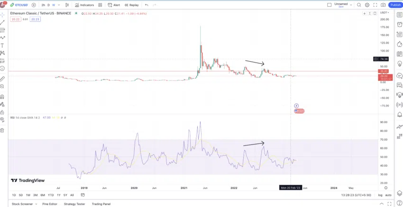Open the Trading Panel tab
This screenshot has height=207, width=403.
pos(101,204)
